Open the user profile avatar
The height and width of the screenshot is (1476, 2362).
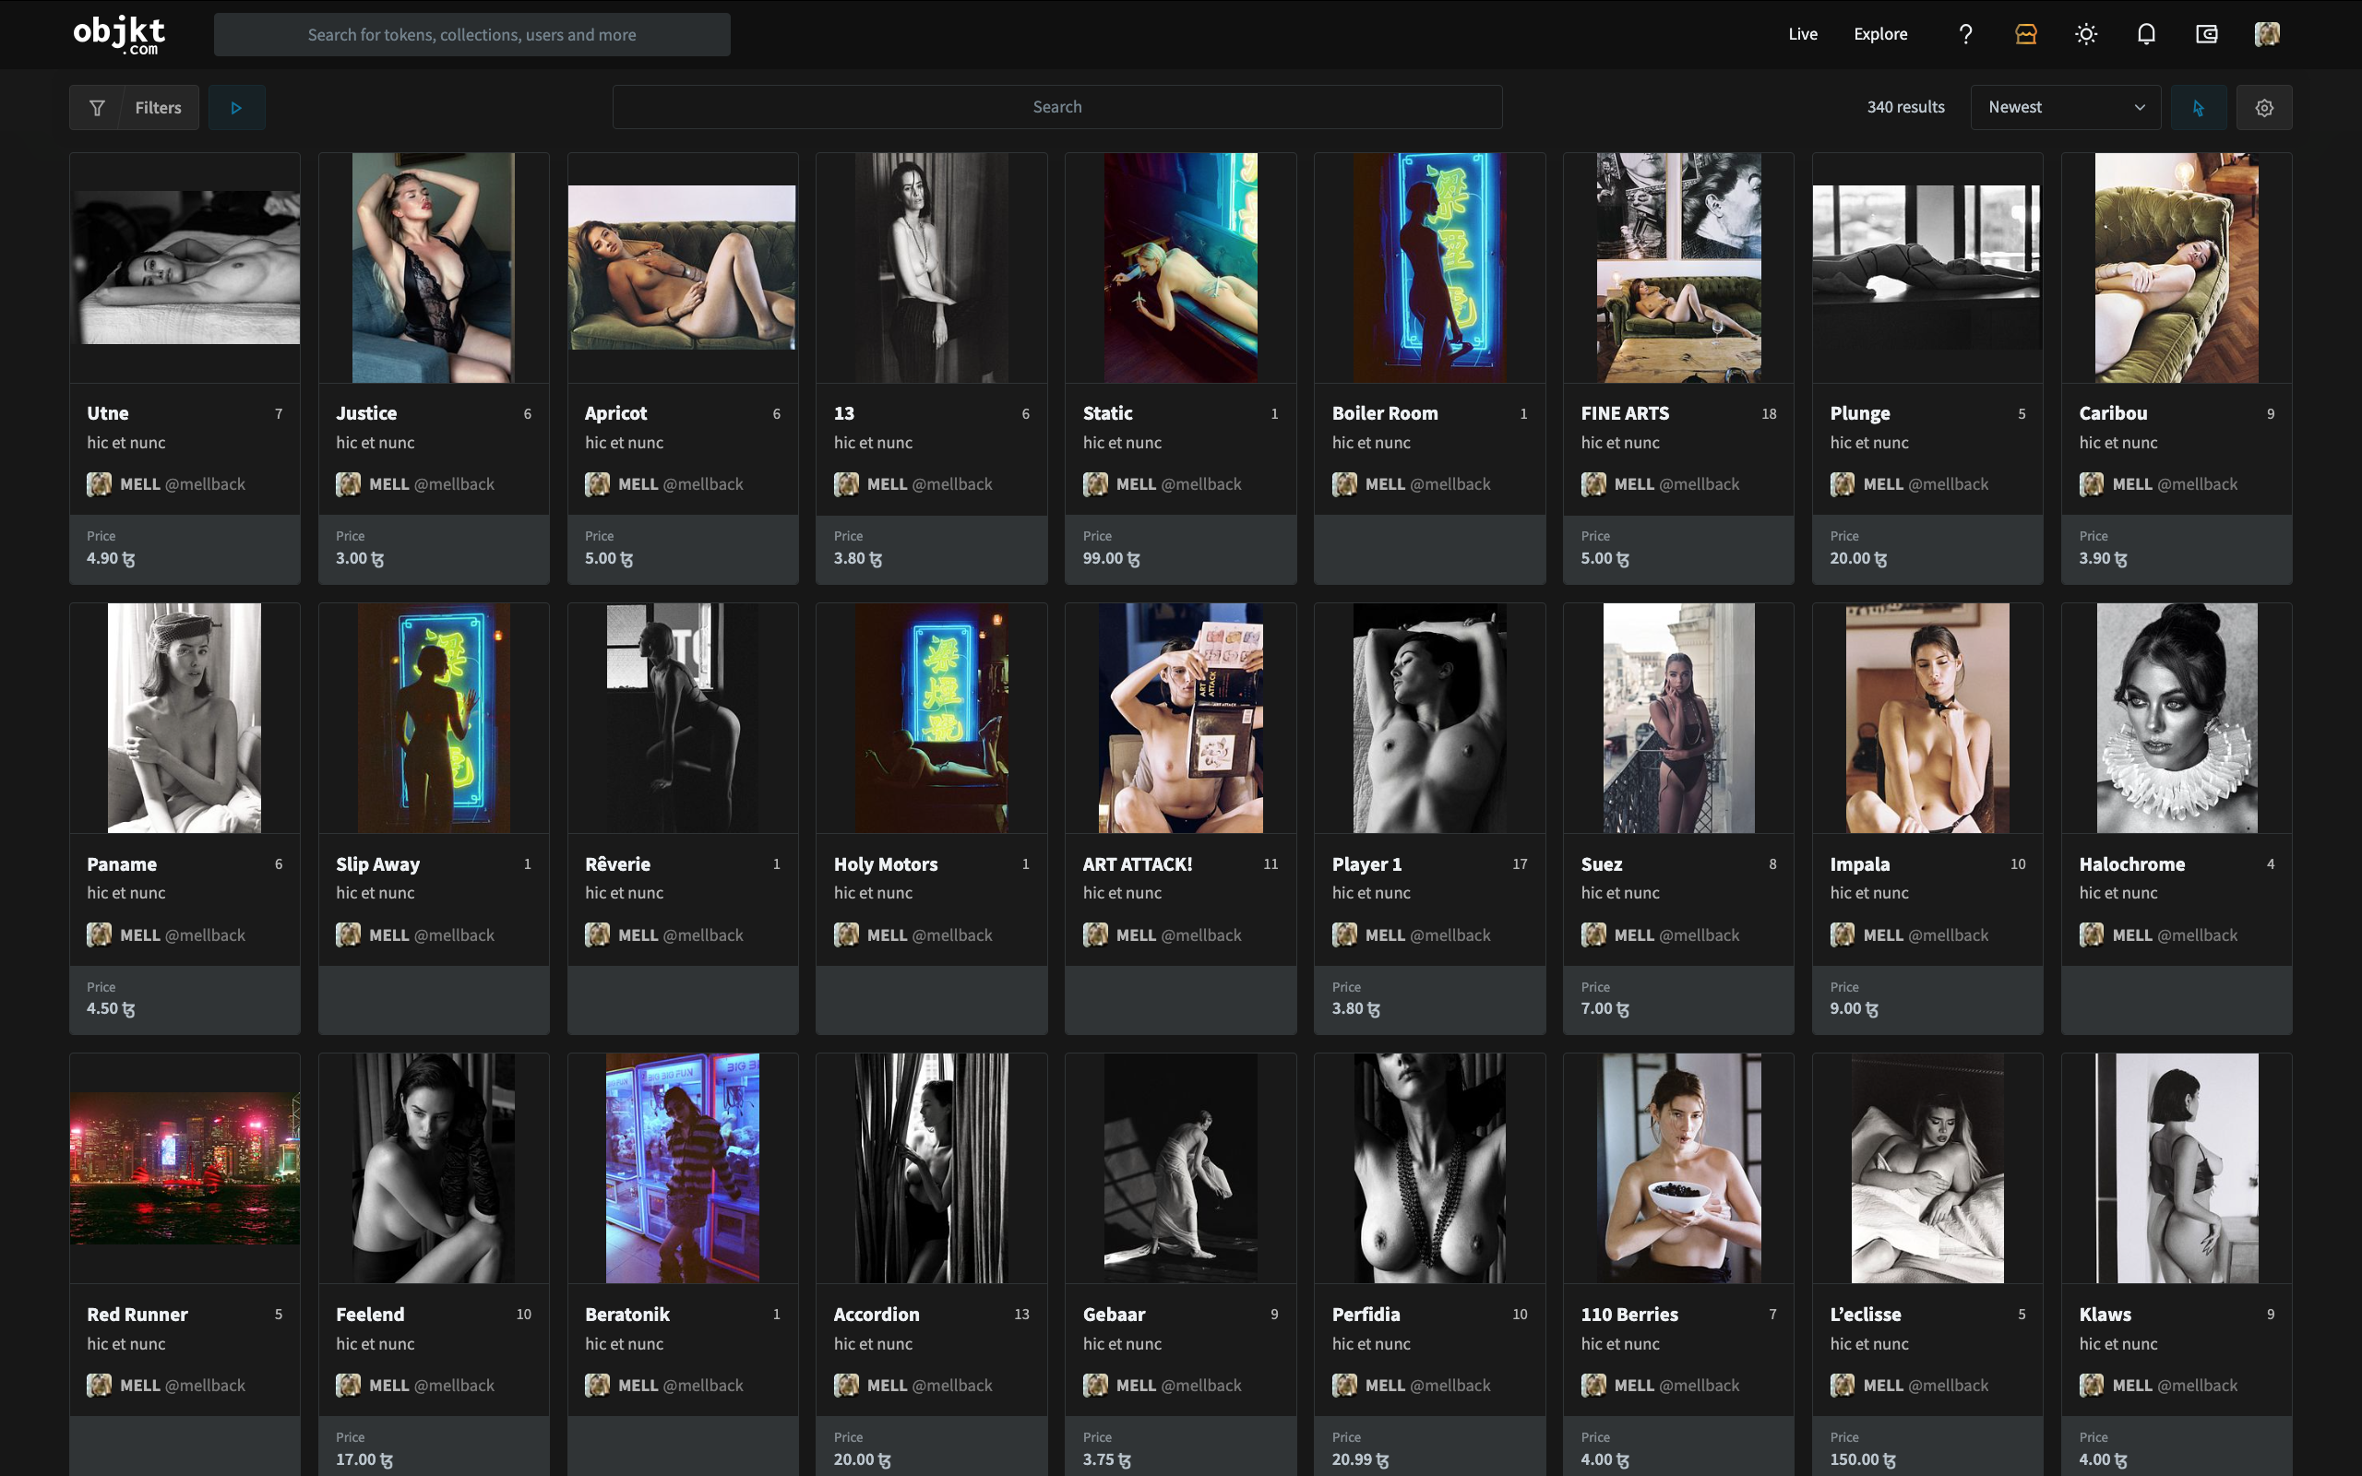(x=2266, y=34)
